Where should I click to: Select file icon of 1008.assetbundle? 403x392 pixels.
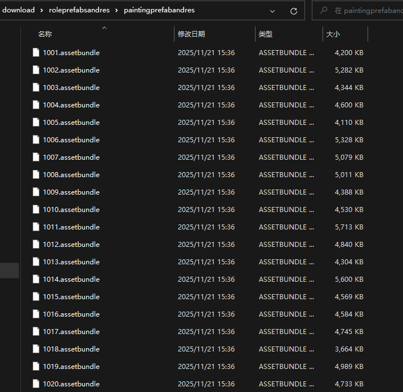point(36,175)
